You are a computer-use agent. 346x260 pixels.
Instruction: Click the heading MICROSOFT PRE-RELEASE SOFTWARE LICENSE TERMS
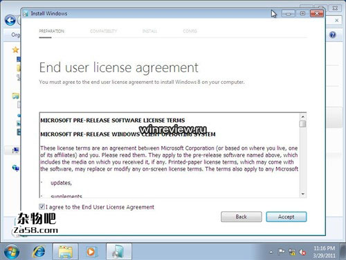pos(113,121)
